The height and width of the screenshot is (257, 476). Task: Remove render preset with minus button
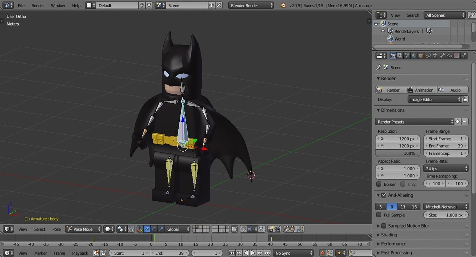click(x=465, y=122)
